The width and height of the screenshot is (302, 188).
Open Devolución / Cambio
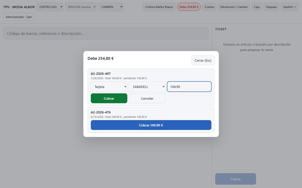click(234, 7)
